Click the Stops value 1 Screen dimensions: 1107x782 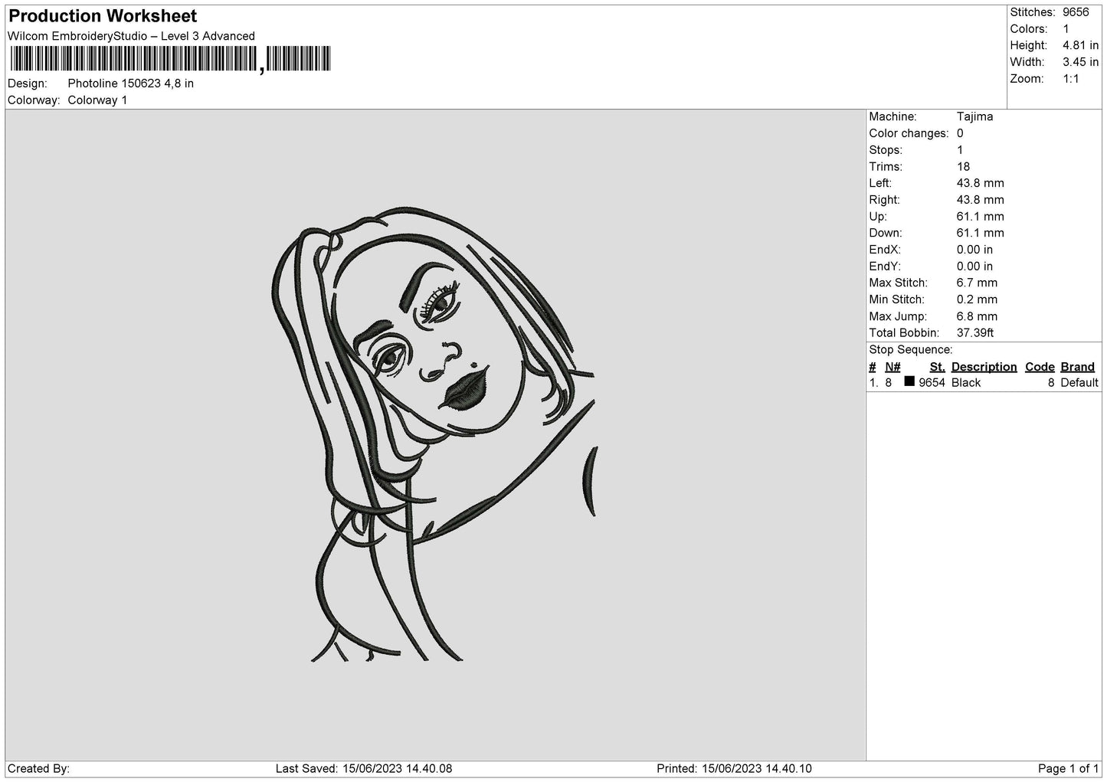960,150
